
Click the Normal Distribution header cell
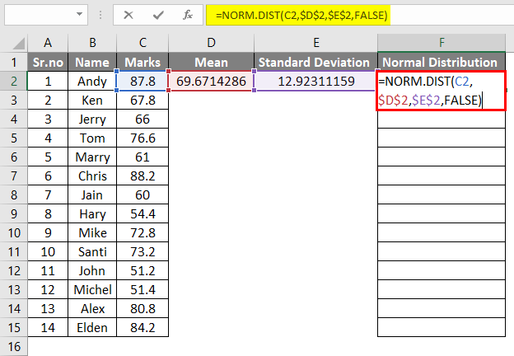coord(441,62)
